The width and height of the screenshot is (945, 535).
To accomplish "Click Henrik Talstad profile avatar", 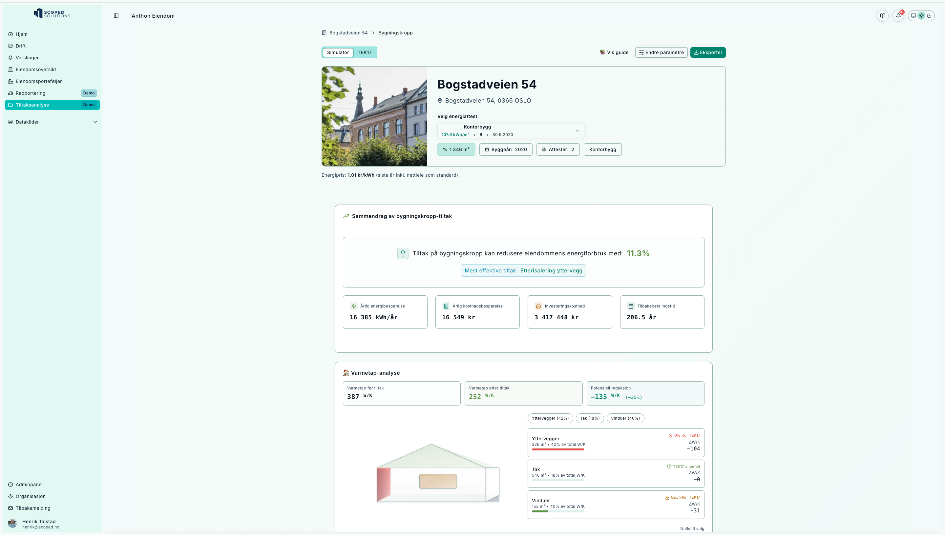I will (12, 523).
